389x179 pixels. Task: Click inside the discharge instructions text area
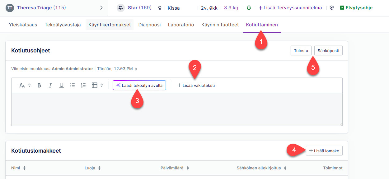tap(177, 109)
